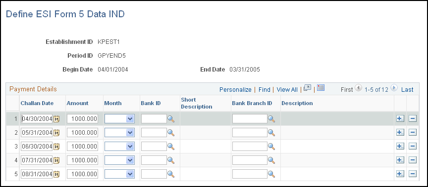Screen dimensions: 428x187
Task: Sort by Short Description column header
Action: pyautogui.click(x=197, y=103)
